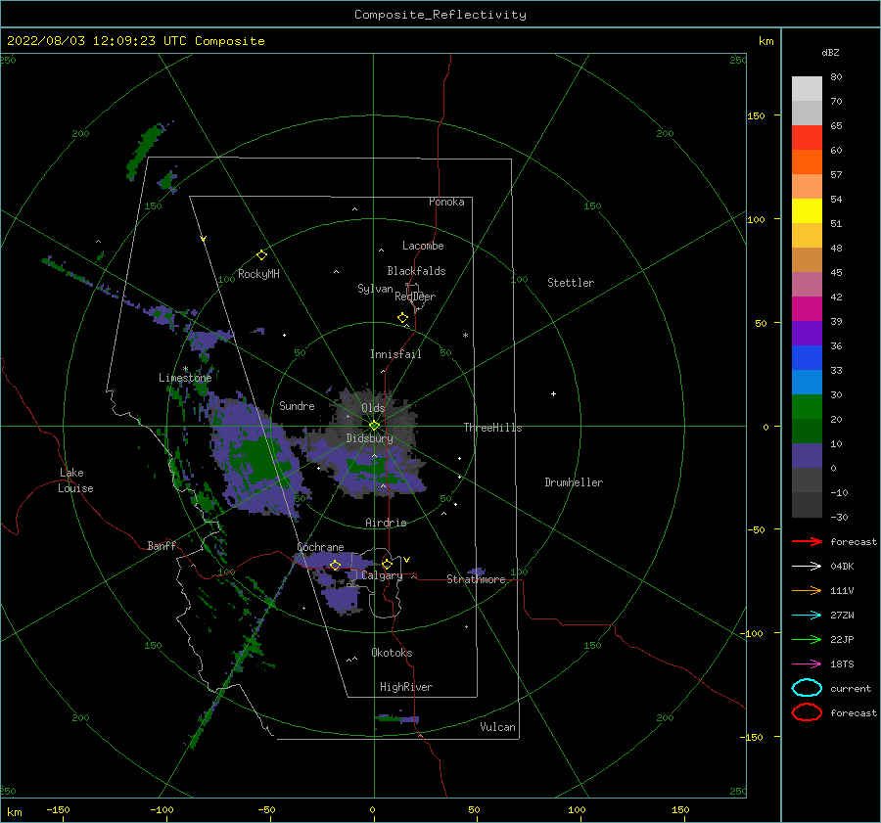Click the red forecast ellipse icon
This screenshot has height=823, width=881.
[x=807, y=712]
